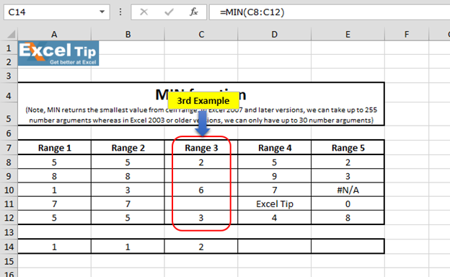Click the Select All corner triangle
The image size is (450, 277).
coord(11,35)
